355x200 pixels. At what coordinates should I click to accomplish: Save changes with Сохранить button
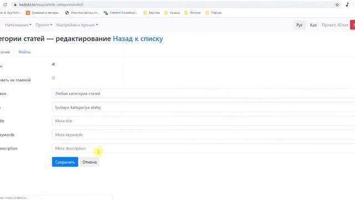tap(65, 162)
